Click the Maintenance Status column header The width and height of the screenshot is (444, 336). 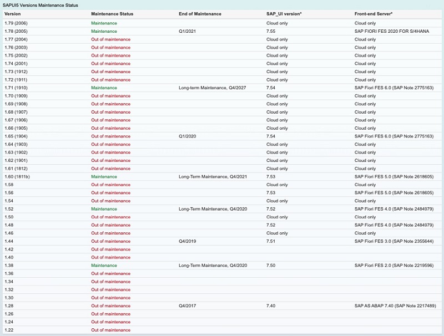(112, 14)
